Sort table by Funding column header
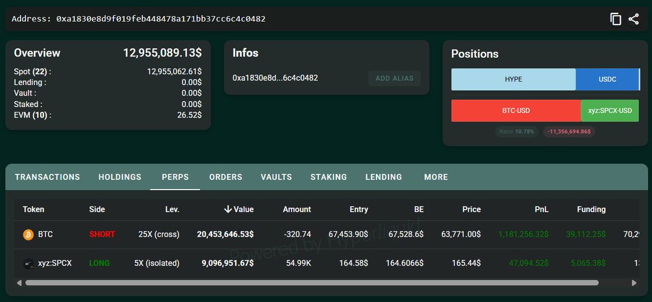 coord(591,209)
